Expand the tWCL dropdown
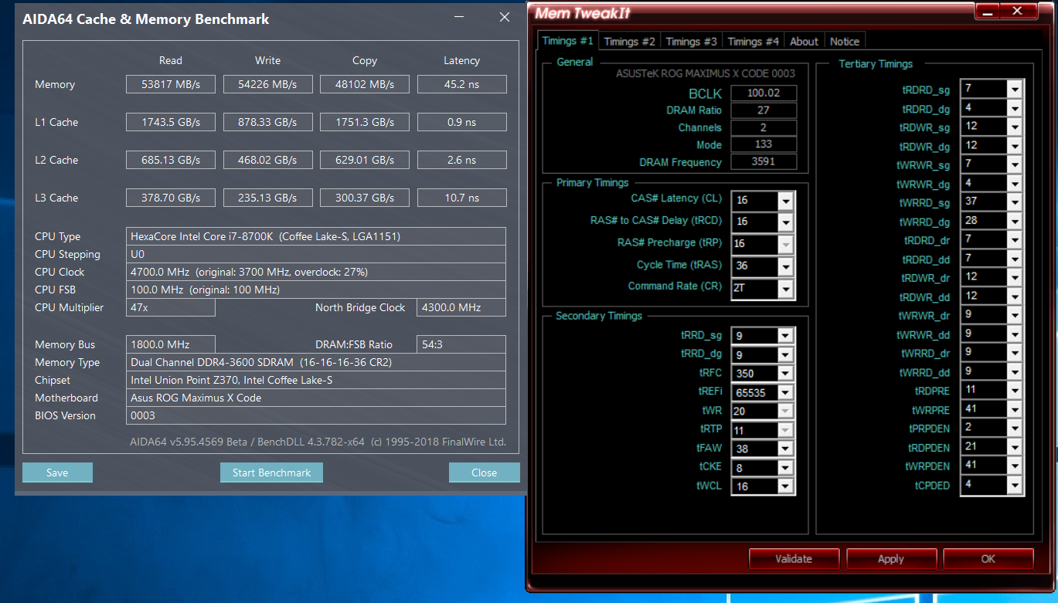 pos(786,487)
